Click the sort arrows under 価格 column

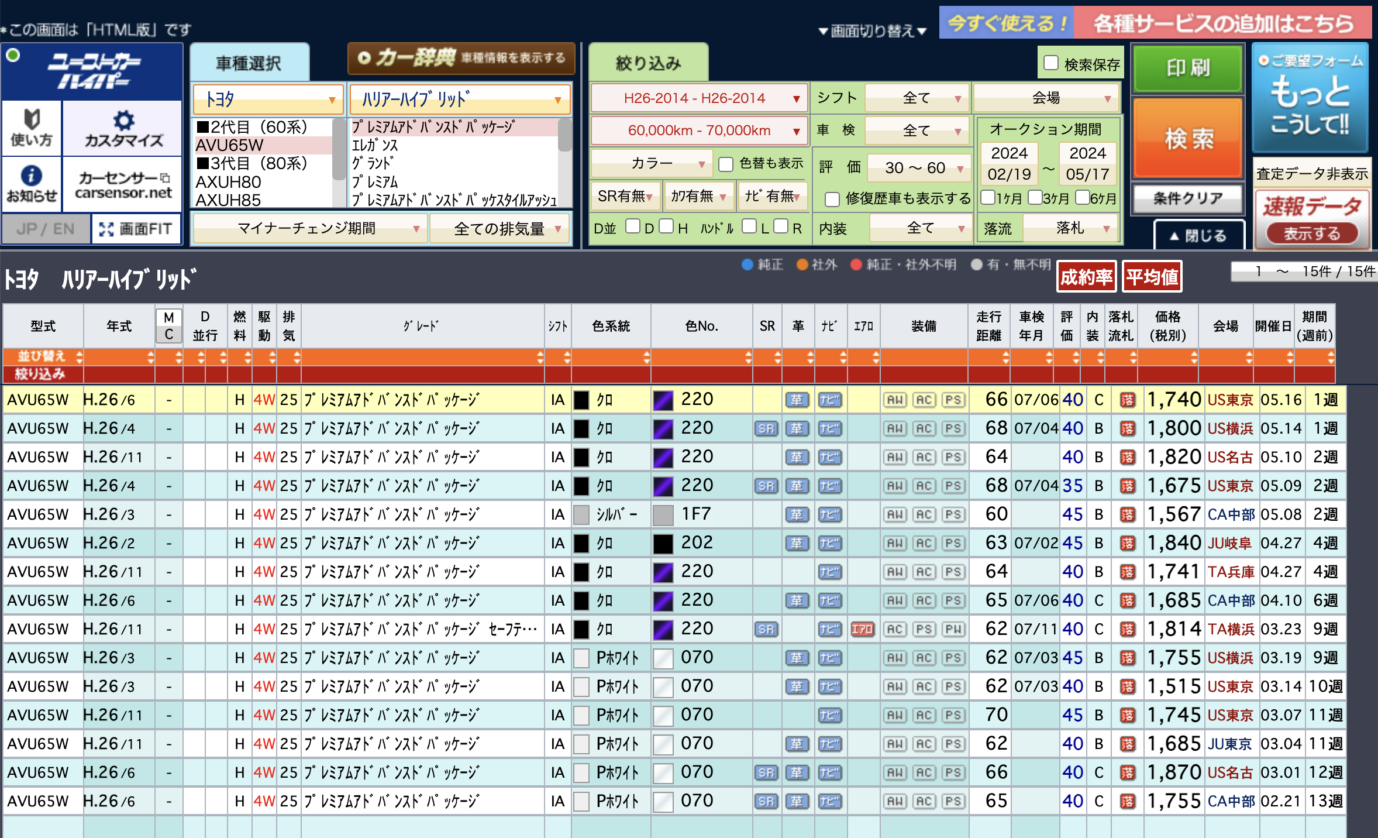pyautogui.click(x=1193, y=357)
